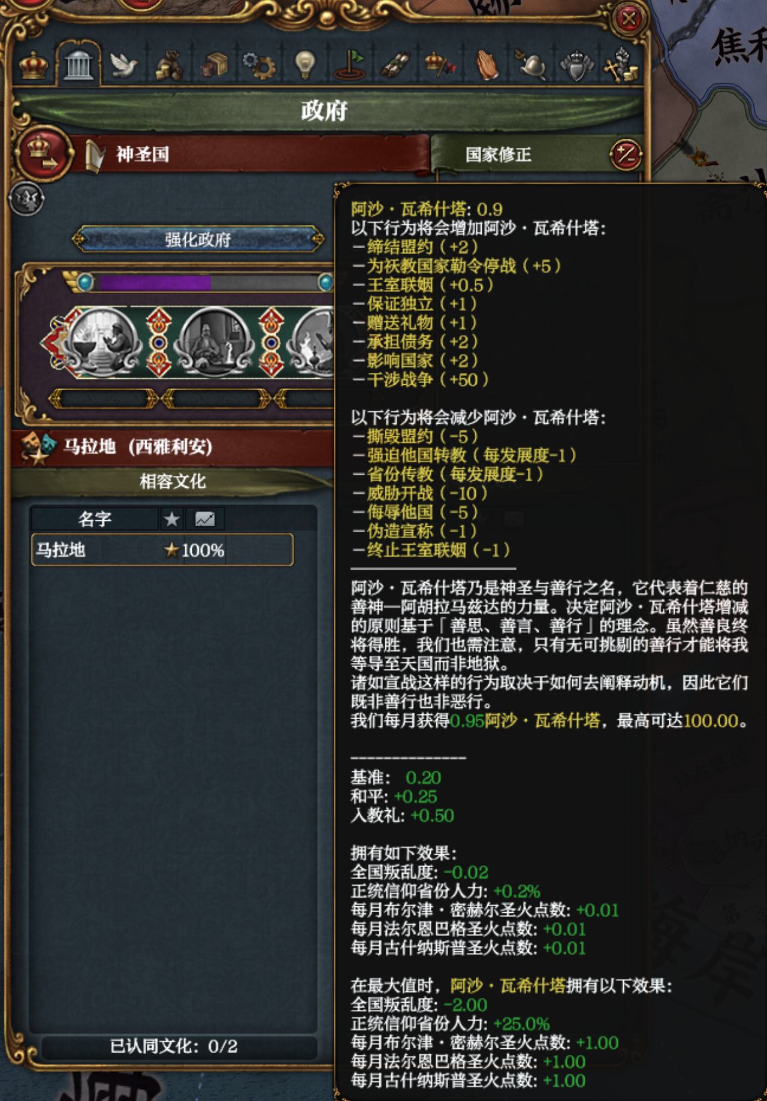Screen dimensions: 767x1101
Task: Click the red crown change-government button
Action: 43,154
